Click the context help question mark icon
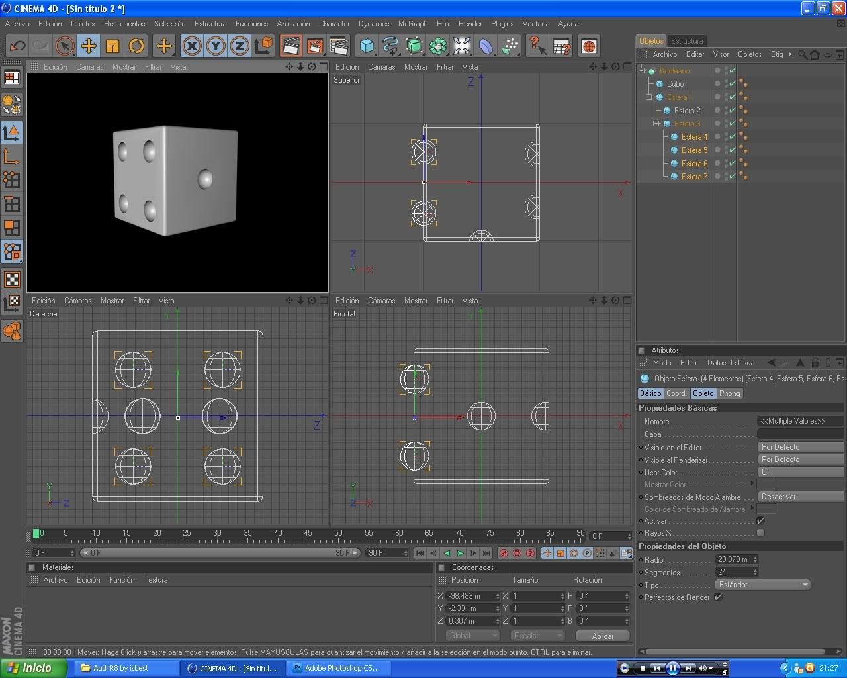The width and height of the screenshot is (847, 678). 537,46
